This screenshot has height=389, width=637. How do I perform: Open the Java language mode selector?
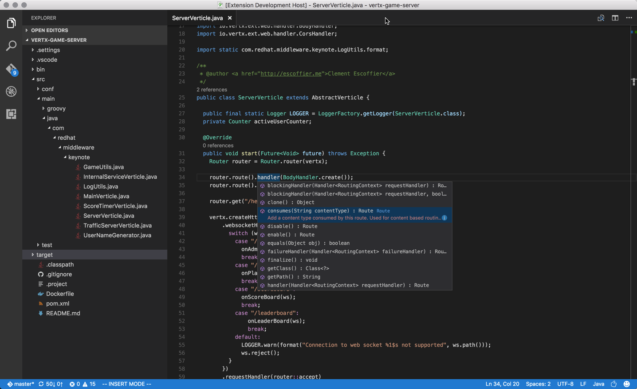click(x=598, y=384)
